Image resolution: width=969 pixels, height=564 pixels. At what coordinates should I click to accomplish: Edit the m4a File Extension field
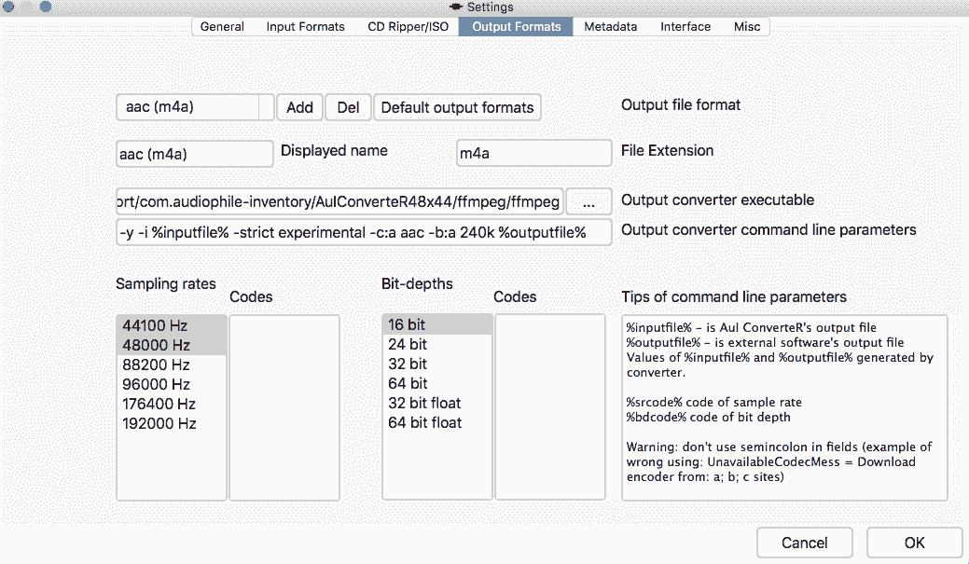coord(534,153)
